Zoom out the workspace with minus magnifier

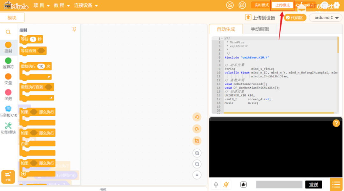197,164
